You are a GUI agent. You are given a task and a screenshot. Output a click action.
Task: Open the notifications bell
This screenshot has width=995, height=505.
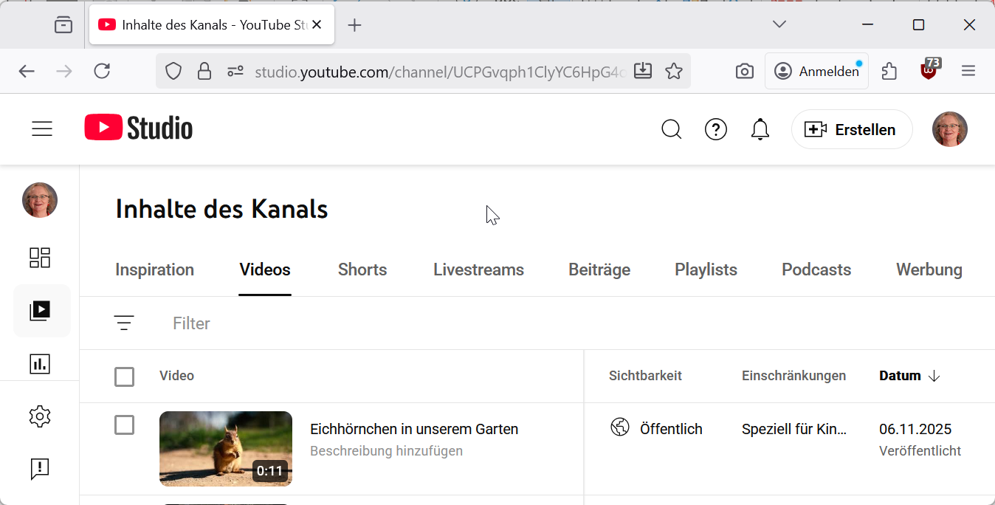[x=760, y=130]
